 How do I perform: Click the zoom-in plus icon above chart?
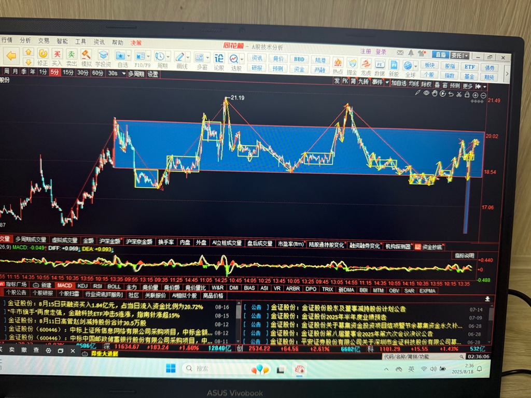pos(475,95)
